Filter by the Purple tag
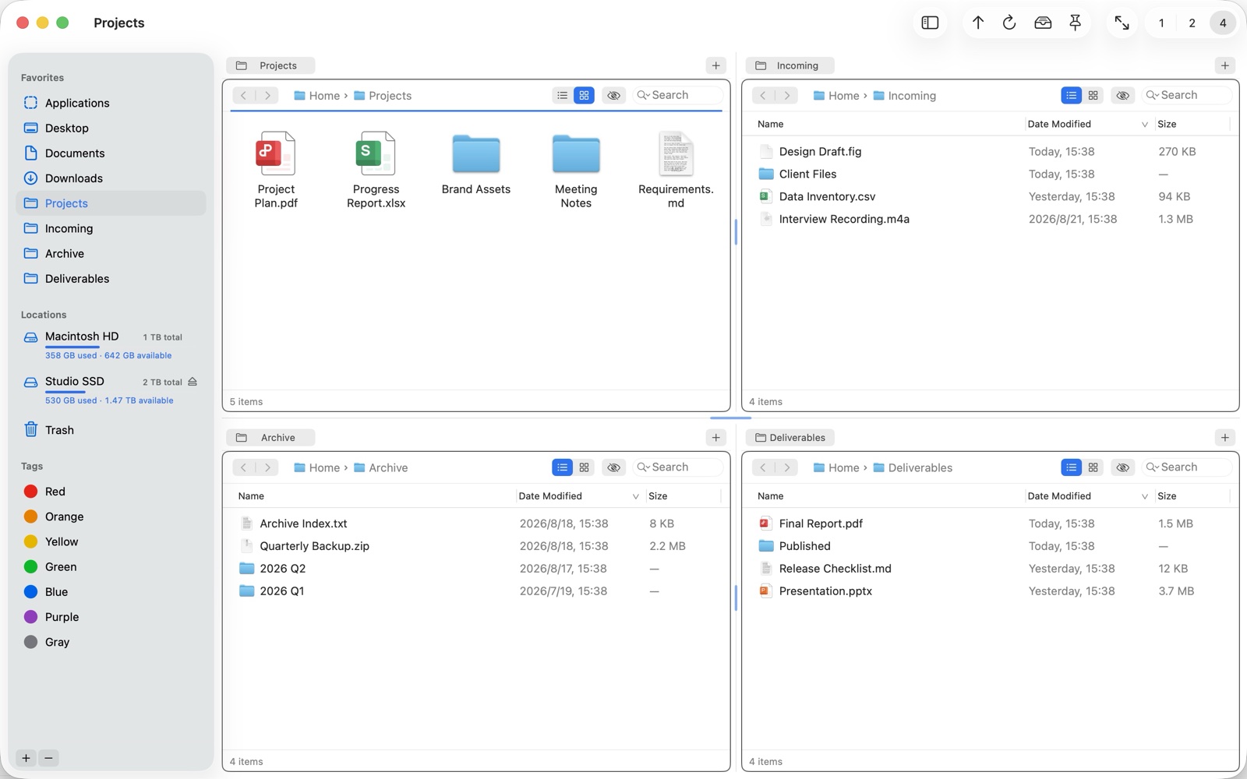The height and width of the screenshot is (779, 1247). point(111,617)
